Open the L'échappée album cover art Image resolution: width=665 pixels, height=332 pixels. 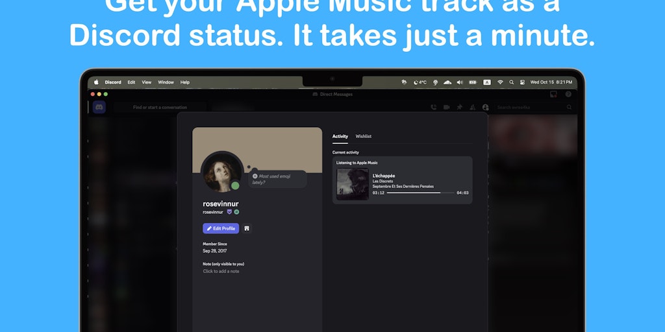point(353,184)
